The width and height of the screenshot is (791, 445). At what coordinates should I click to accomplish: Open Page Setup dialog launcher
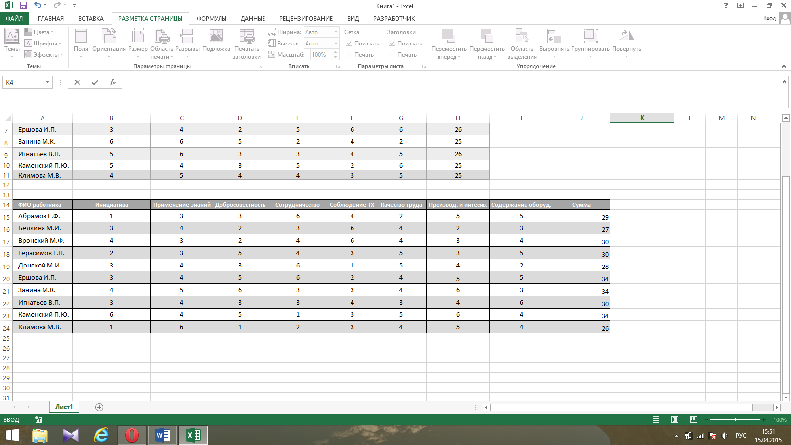[x=261, y=67]
